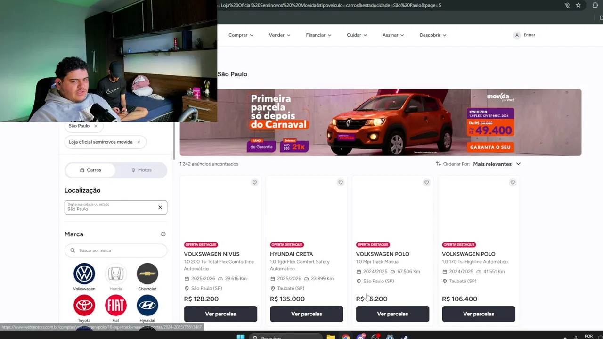Open the Volkswagen Nivus listing title
603x339 pixels.
point(212,254)
